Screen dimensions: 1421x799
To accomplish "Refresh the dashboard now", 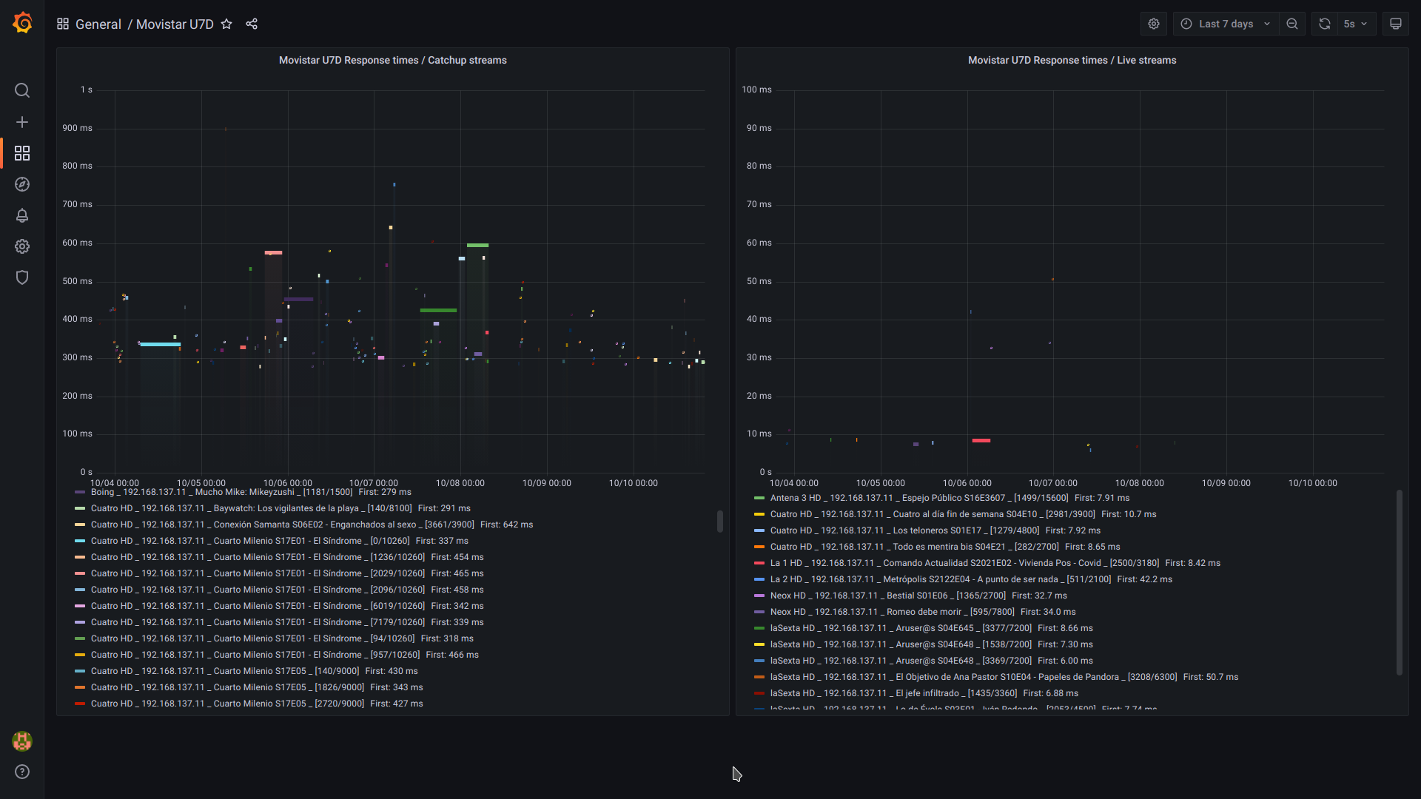I will pos(1325,24).
